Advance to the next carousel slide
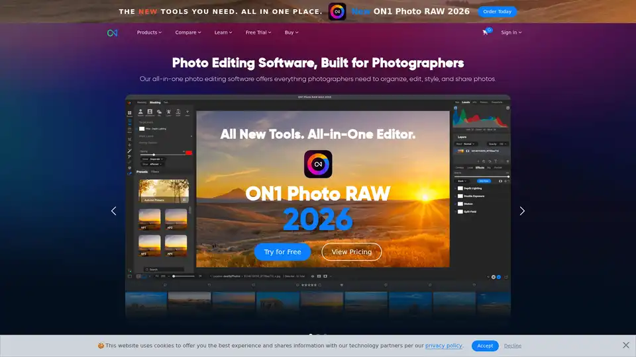 522,211
